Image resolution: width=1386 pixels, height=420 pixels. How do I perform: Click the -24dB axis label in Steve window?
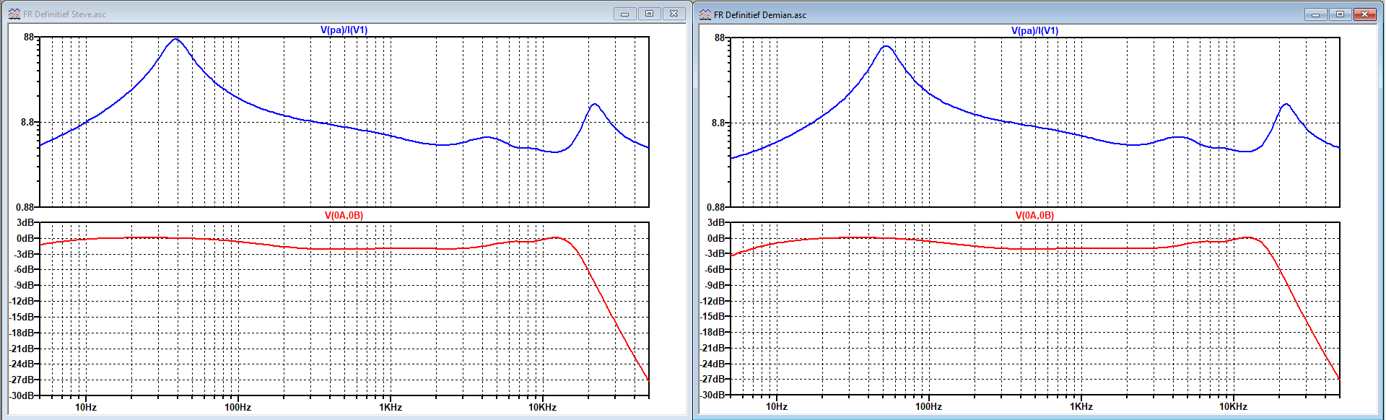click(x=22, y=364)
